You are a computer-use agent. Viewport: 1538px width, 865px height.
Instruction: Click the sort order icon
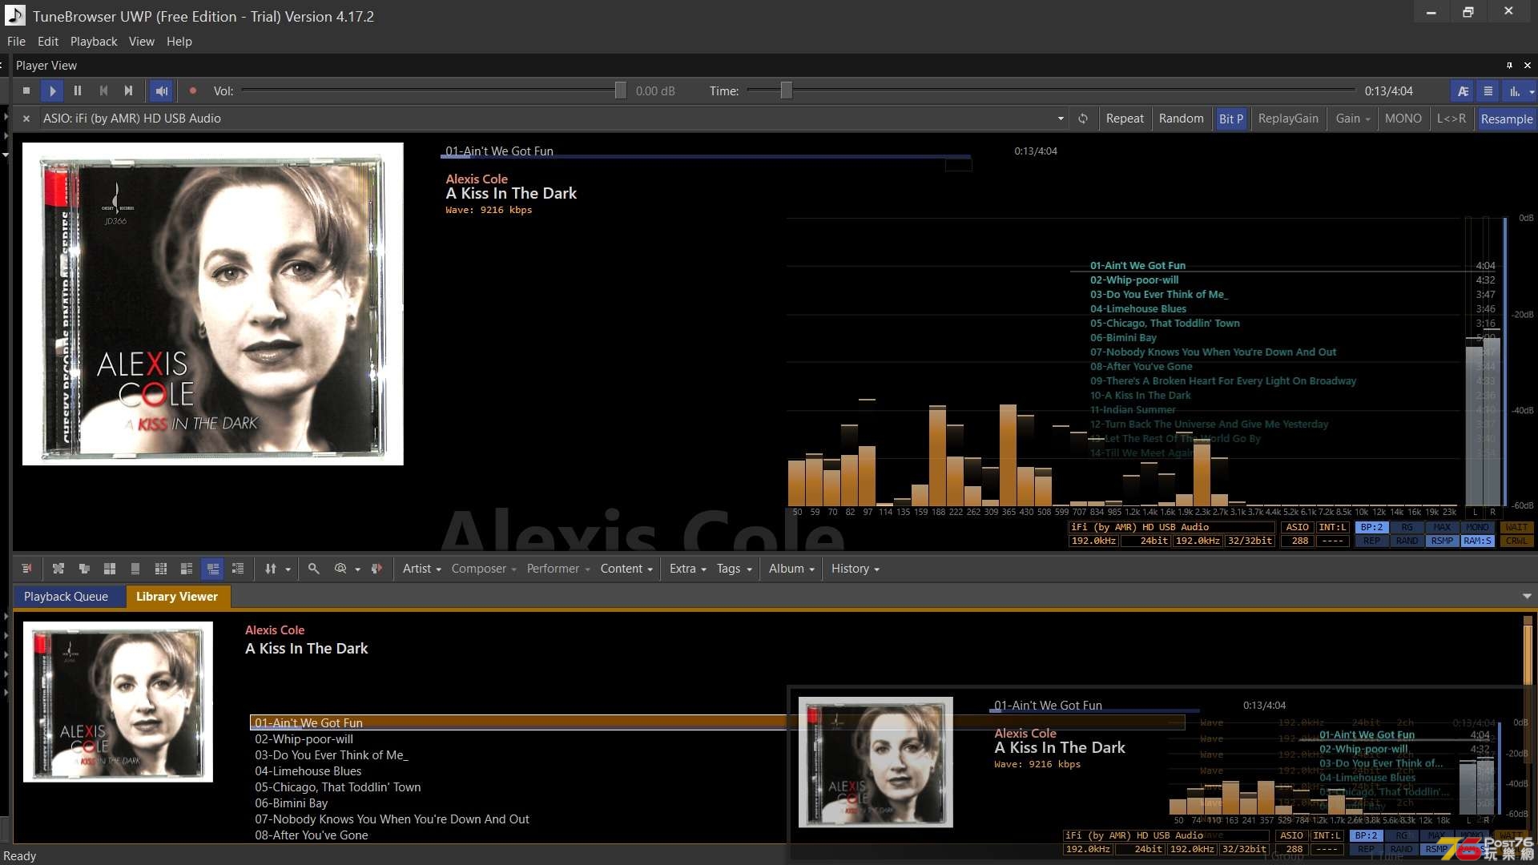(271, 569)
